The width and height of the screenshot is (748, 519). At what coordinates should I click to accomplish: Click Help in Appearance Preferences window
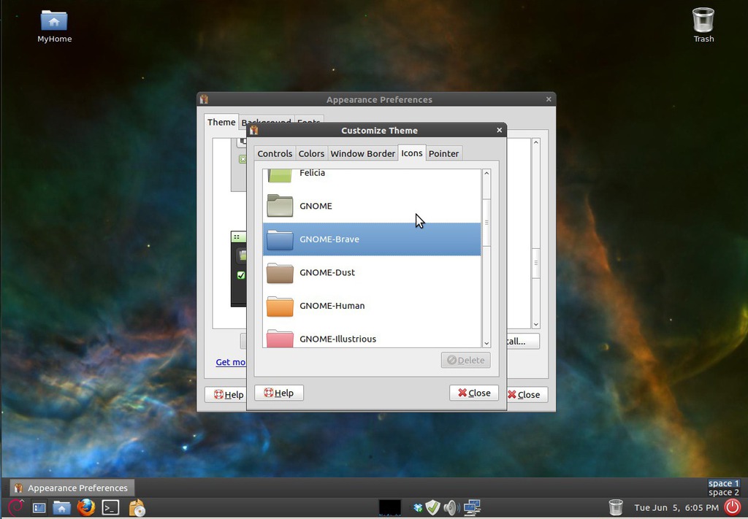pyautogui.click(x=226, y=395)
